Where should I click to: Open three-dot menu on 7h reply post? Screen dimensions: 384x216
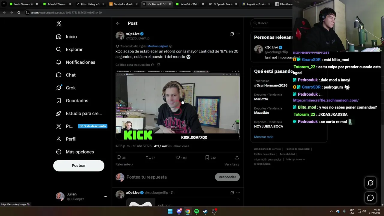[238, 193]
